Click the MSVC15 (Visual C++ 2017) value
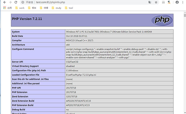The width and height of the screenshot is (186, 114). [80, 40]
